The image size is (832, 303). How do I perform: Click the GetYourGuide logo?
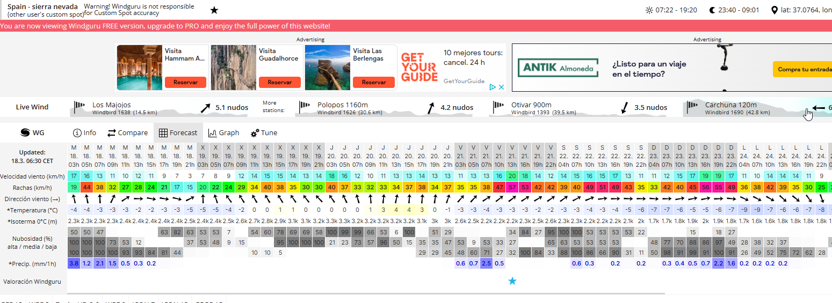419,67
